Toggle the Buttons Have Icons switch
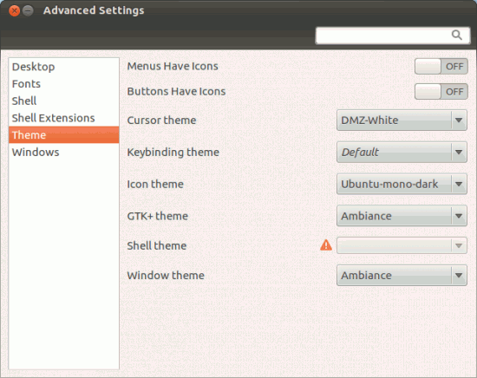 [x=441, y=92]
